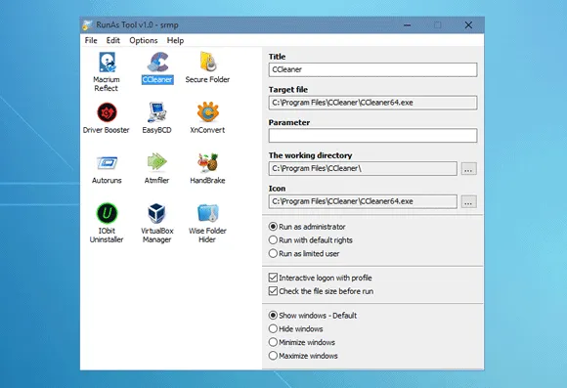567x388 pixels.
Task: Open the Help menu
Action: pyautogui.click(x=175, y=40)
